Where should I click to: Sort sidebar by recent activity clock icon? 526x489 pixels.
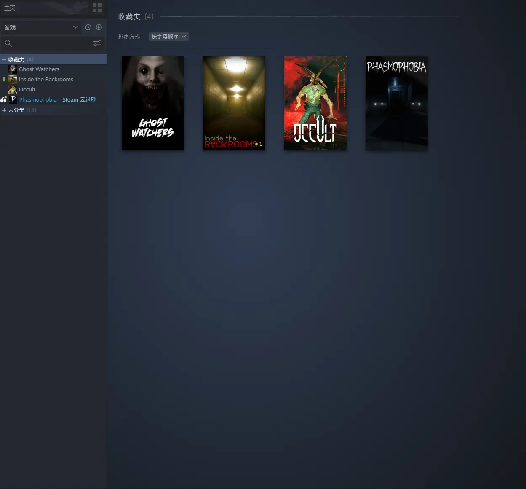(88, 27)
